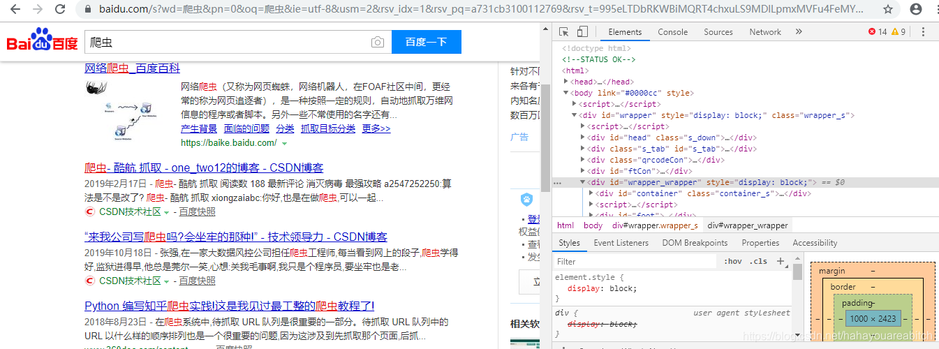Select div#wrapper.wrapper_s breadcrumb
This screenshot has width=939, height=349.
[655, 225]
